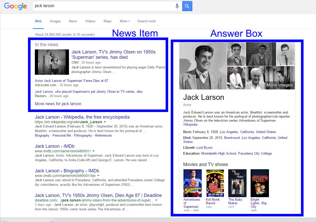Click the large Jack Larson portrait photo
Screen dimensions: 316x222
click(x=203, y=66)
